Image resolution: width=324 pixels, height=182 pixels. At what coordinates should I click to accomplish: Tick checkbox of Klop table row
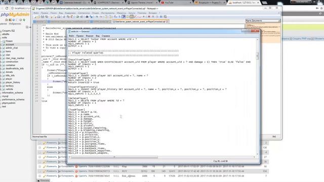[39, 166]
